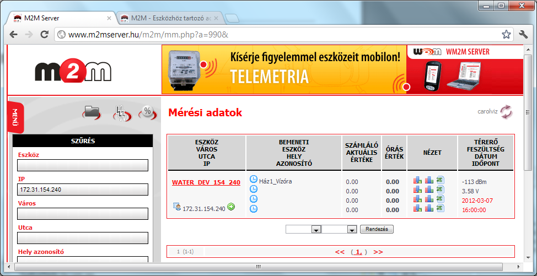Click the Utca filter input field

click(83, 238)
